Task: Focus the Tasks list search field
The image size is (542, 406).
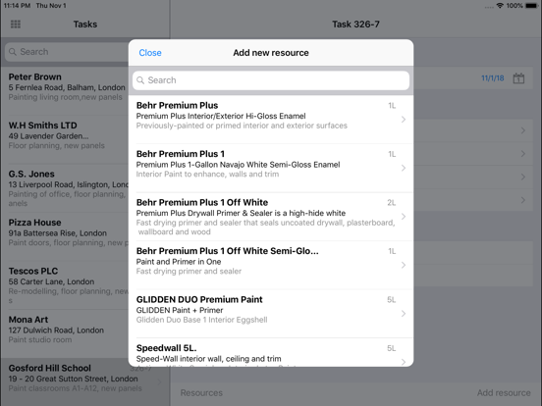Action: [x=68, y=52]
